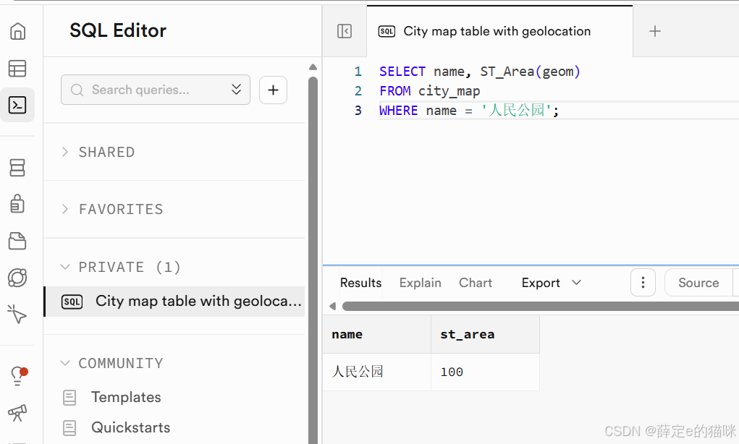Open the three-dot more options menu
This screenshot has height=444, width=739.
[x=643, y=283]
